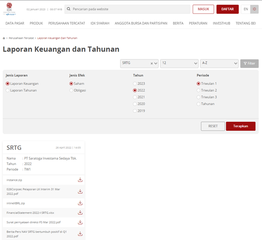This screenshot has height=240, width=262.
Task: Open the A-Z sort dropdown
Action: (219, 64)
